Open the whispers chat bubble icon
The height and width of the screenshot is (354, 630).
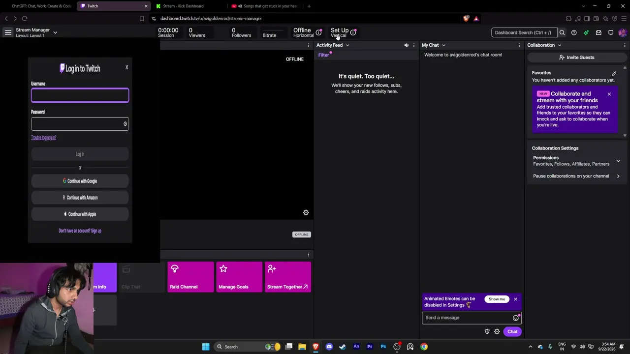point(611,32)
